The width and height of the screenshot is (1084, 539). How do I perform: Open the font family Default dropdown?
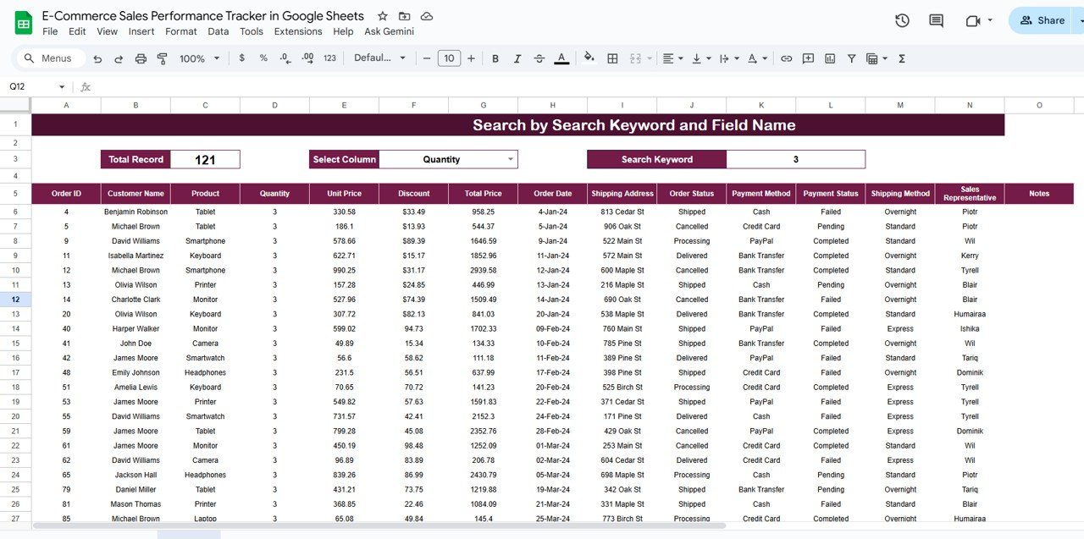[x=379, y=58]
